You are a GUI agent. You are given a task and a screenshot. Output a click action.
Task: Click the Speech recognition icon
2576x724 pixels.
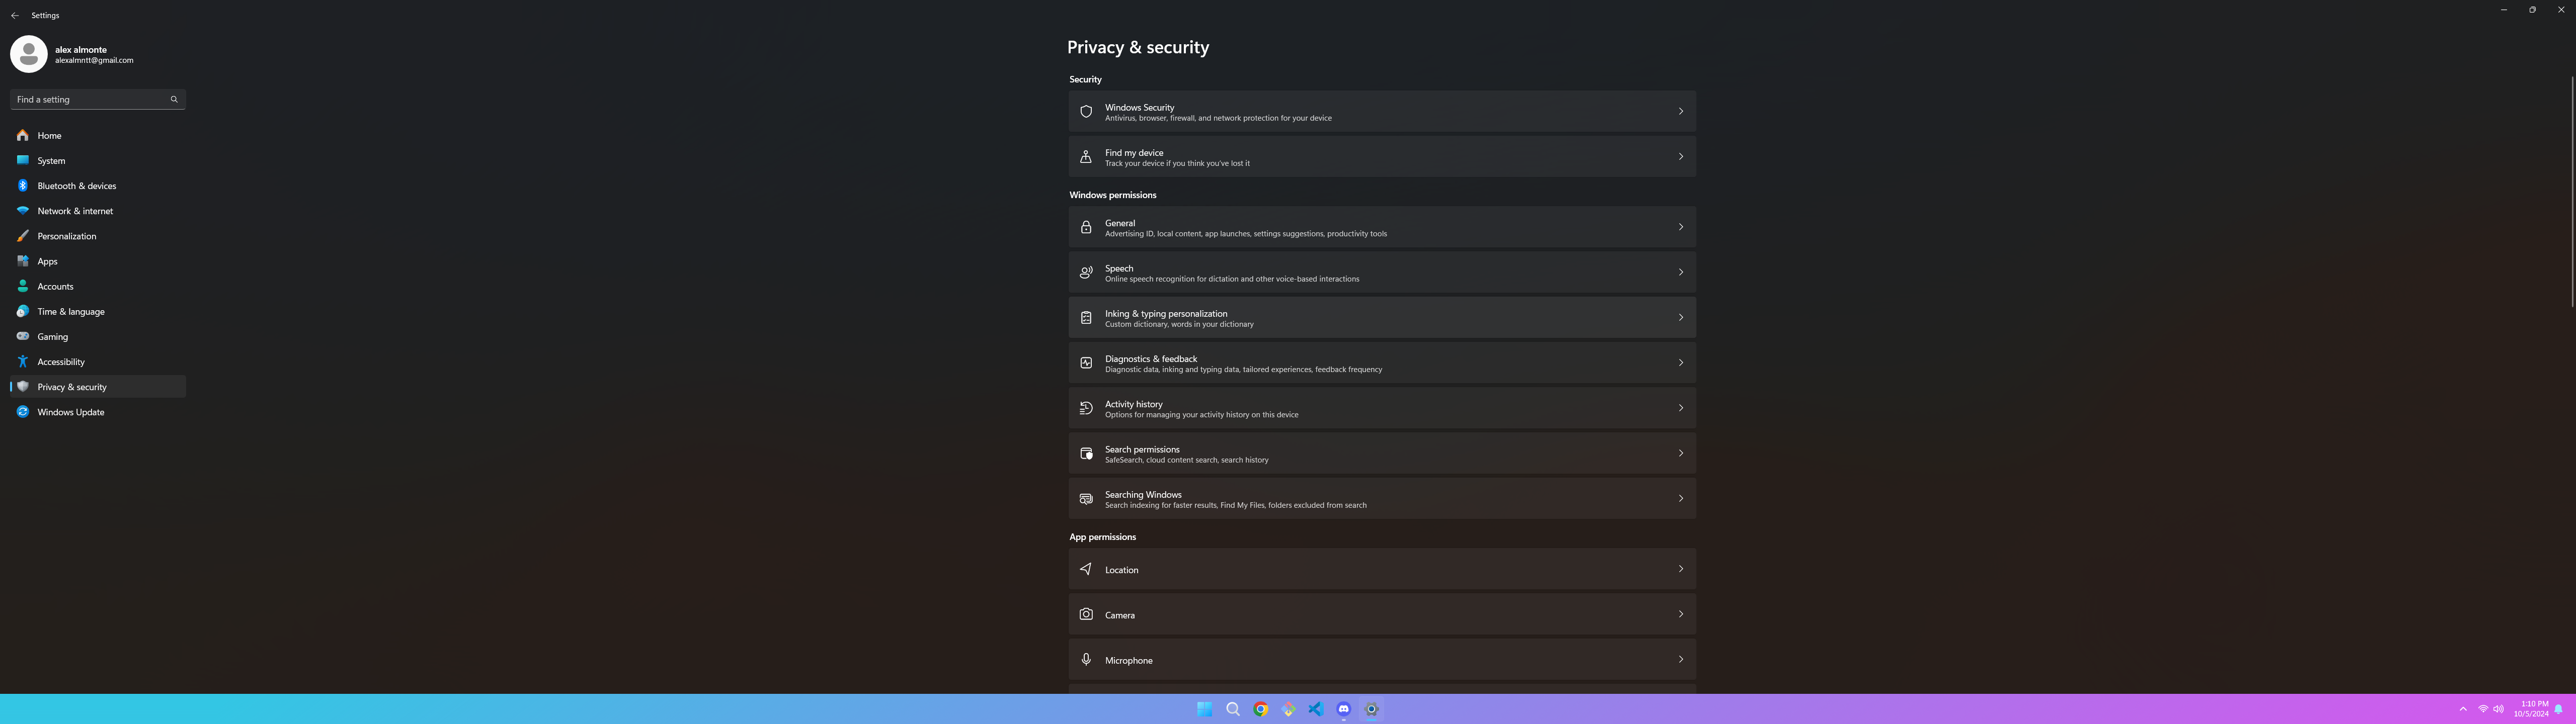(x=1085, y=272)
